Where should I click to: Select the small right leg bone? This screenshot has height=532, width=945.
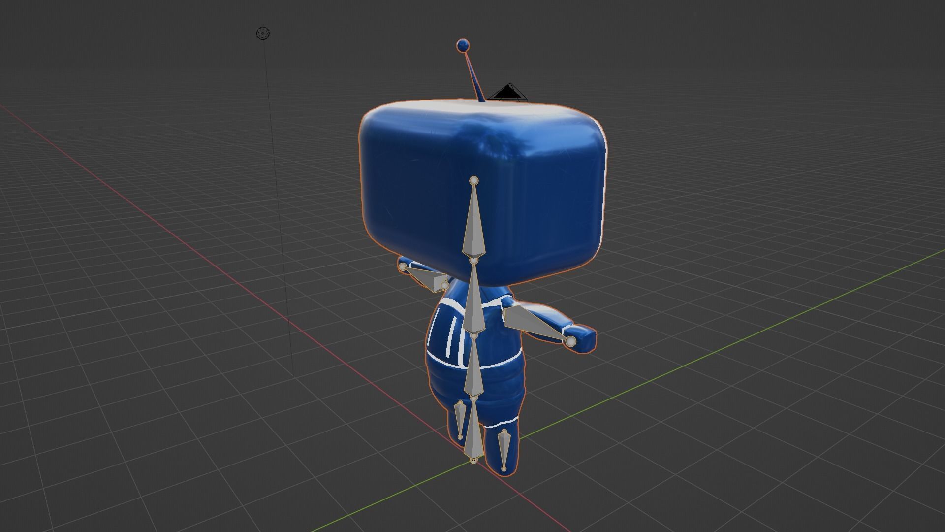[x=504, y=449]
